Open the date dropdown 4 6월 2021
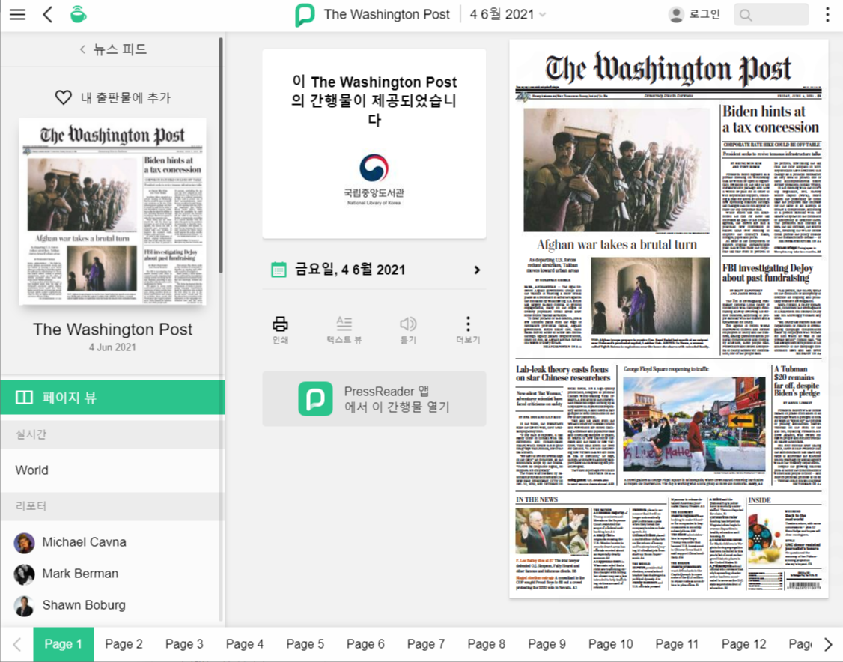 tap(508, 14)
